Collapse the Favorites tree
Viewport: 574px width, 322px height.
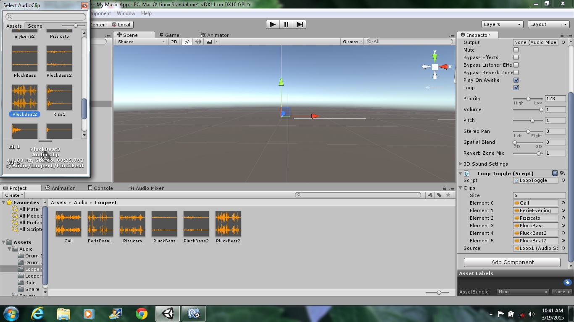tap(3, 203)
